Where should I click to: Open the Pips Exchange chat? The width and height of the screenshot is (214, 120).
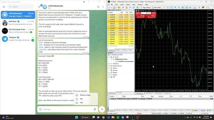tap(18, 31)
